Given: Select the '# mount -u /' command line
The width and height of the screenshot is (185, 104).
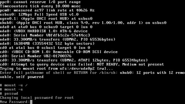Looking at the screenshot, I should point(14,85).
